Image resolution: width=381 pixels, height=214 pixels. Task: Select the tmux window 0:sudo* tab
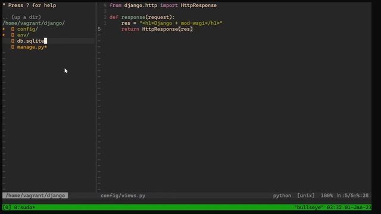pyautogui.click(x=24, y=207)
